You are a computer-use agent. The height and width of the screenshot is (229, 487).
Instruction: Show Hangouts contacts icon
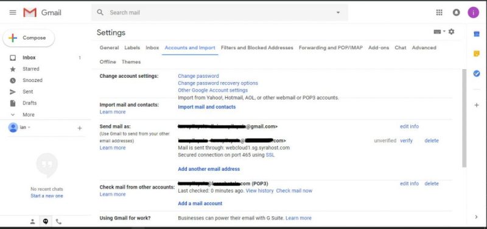[32, 221]
